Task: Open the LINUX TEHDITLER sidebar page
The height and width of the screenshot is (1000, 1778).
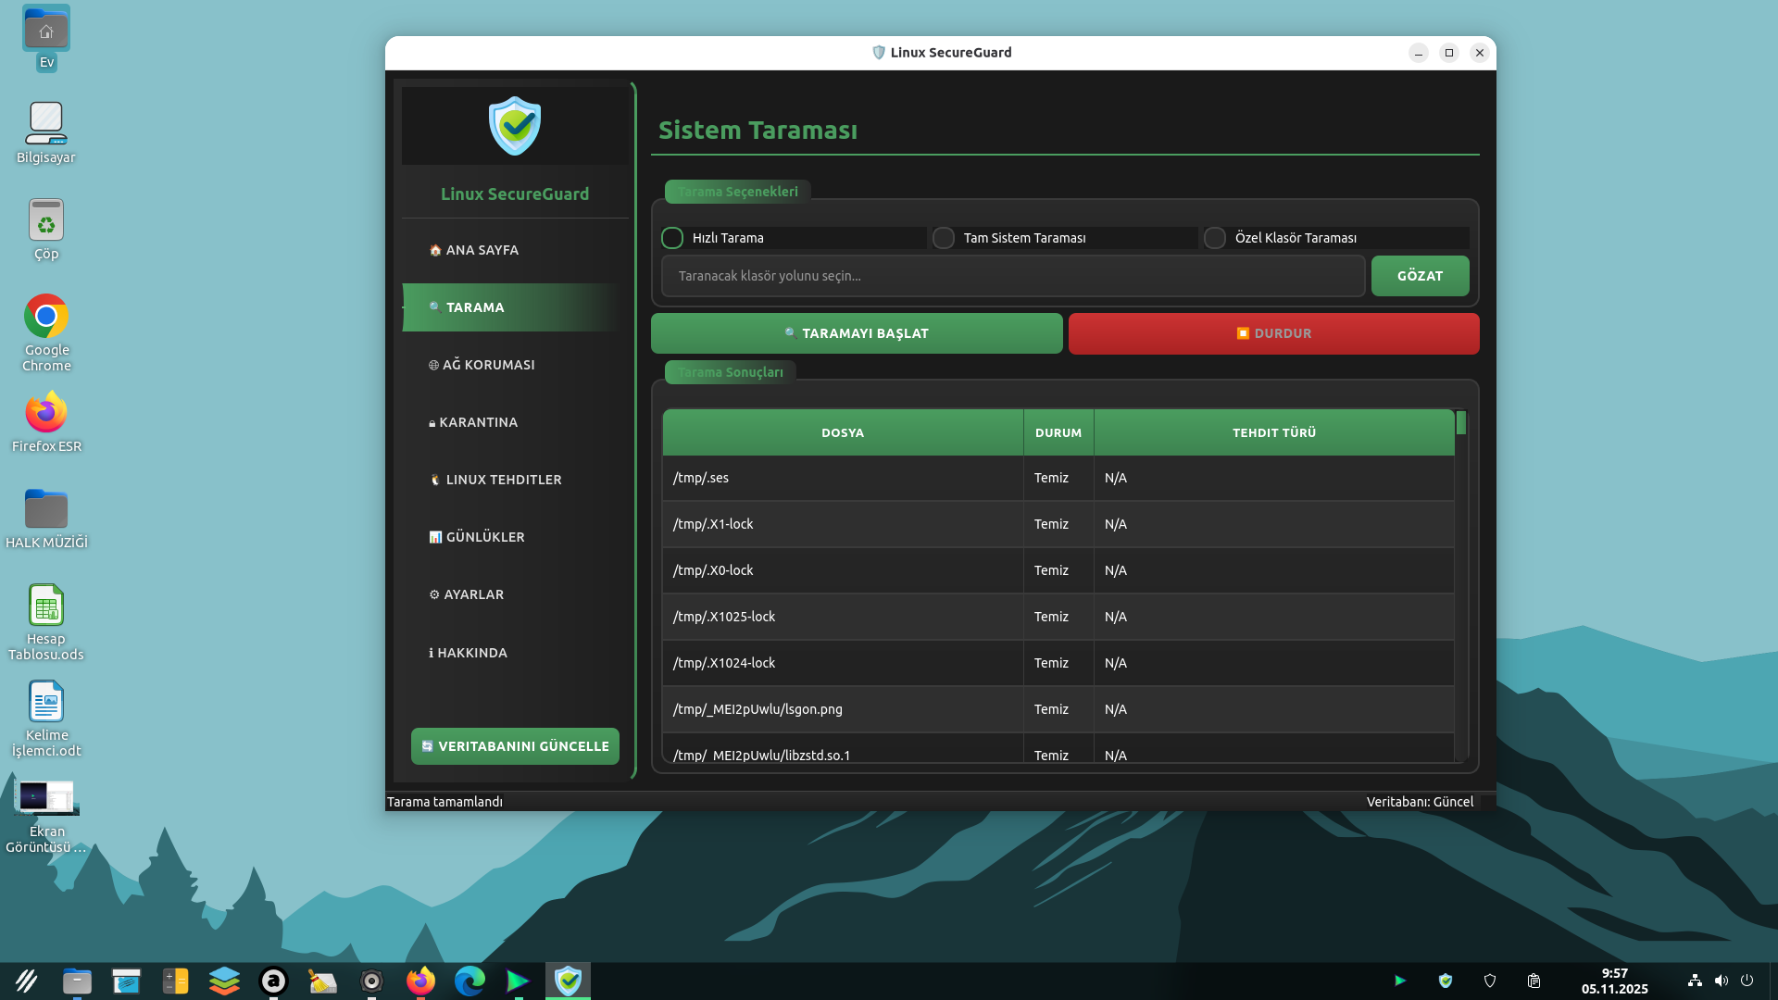Action: point(503,480)
